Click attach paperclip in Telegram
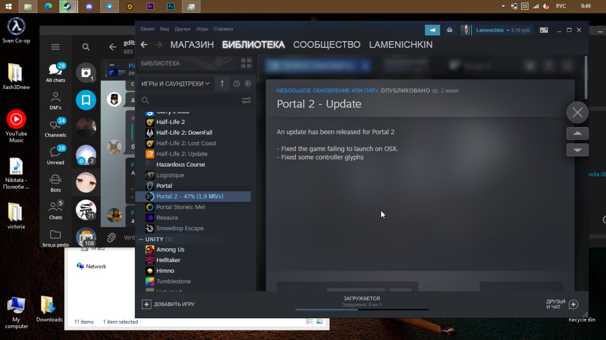This screenshot has width=606, height=340. (111, 237)
